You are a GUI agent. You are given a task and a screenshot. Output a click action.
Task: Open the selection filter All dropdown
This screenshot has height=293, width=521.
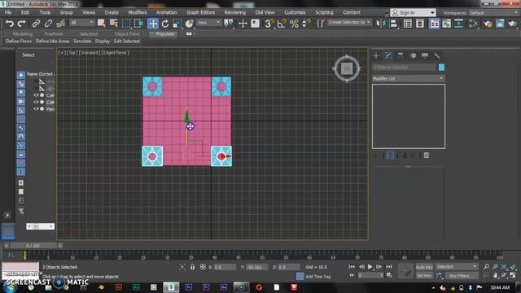click(x=82, y=23)
